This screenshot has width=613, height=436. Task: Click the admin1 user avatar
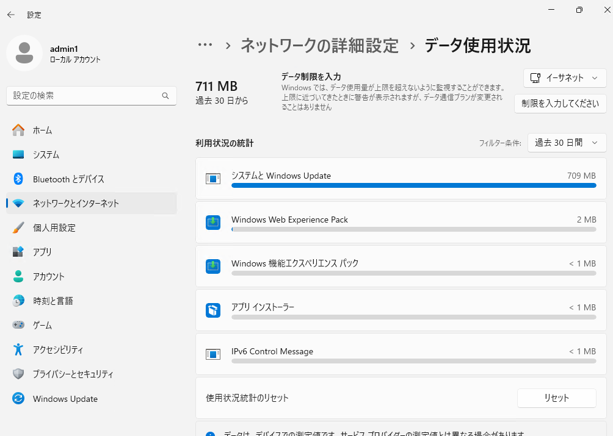pos(24,53)
